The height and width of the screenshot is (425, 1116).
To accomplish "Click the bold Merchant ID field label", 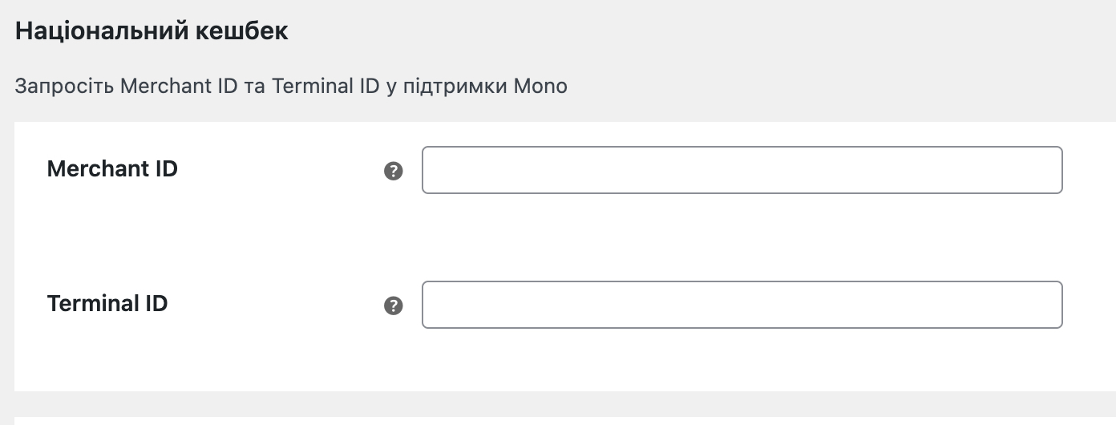I will (x=112, y=169).
